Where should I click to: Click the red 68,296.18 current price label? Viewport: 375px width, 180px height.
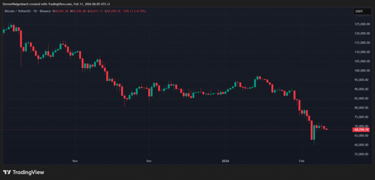pos(362,130)
